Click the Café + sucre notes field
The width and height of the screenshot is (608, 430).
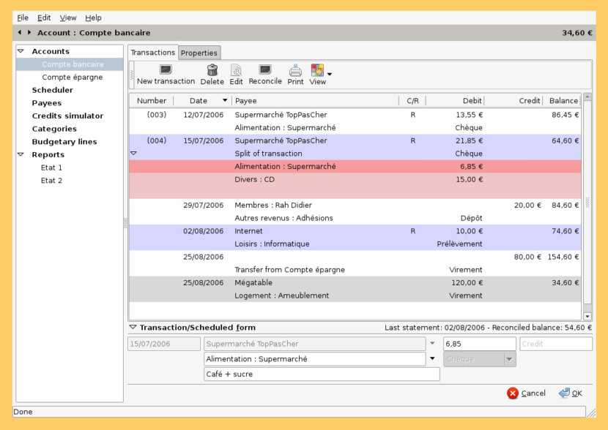(322, 374)
